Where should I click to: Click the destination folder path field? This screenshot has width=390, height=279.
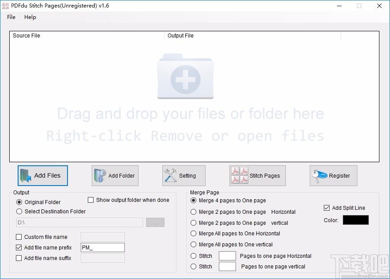click(x=79, y=222)
